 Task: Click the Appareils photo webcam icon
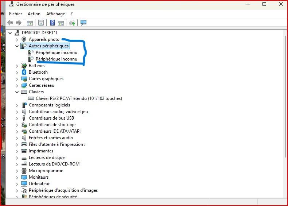click(x=24, y=39)
